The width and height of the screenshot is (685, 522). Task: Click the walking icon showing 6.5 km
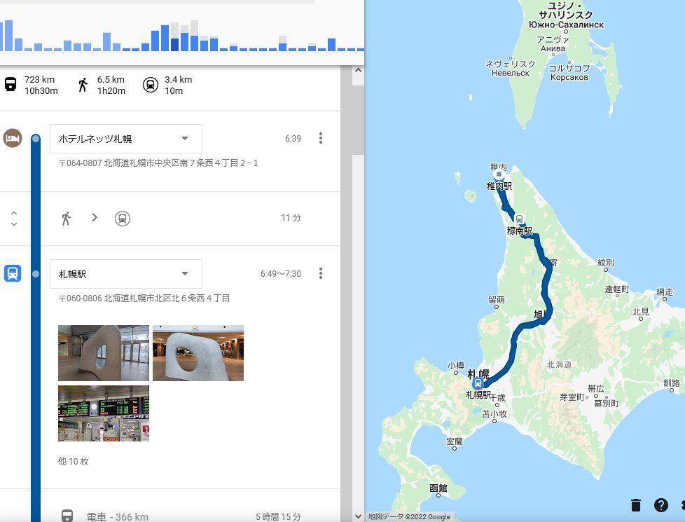tap(83, 85)
